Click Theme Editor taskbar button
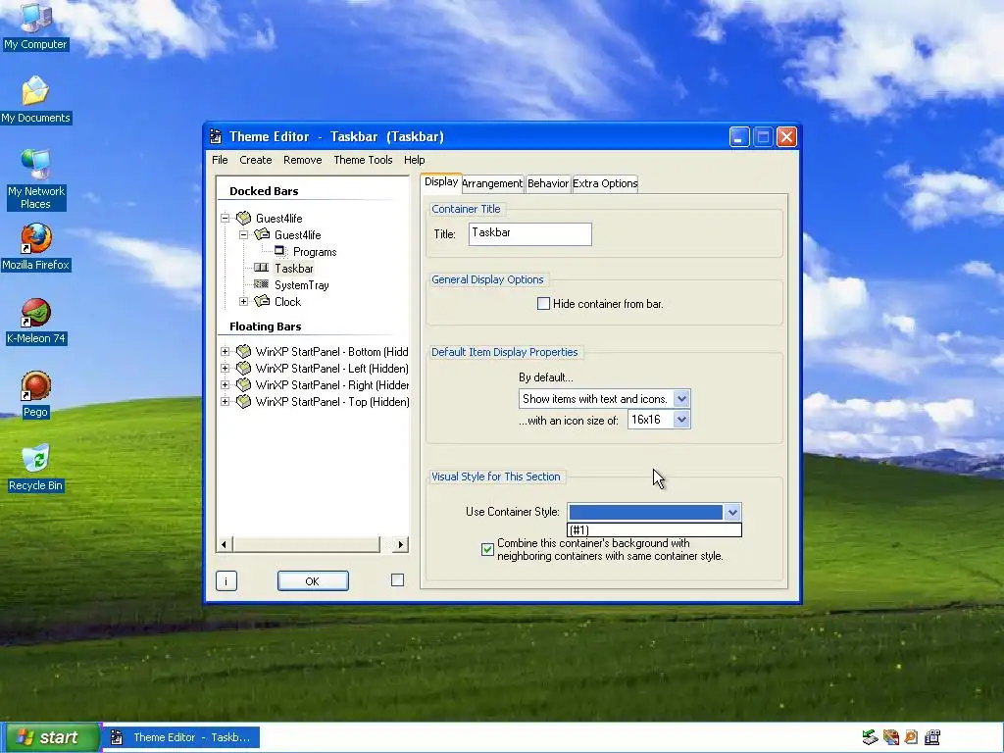 tap(181, 737)
